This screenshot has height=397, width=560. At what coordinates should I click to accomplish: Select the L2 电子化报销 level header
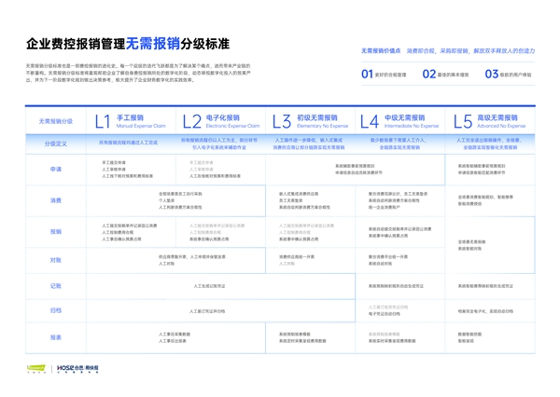219,121
